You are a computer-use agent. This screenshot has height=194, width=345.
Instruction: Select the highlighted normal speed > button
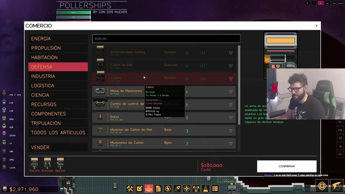pyautogui.click(x=320, y=3)
